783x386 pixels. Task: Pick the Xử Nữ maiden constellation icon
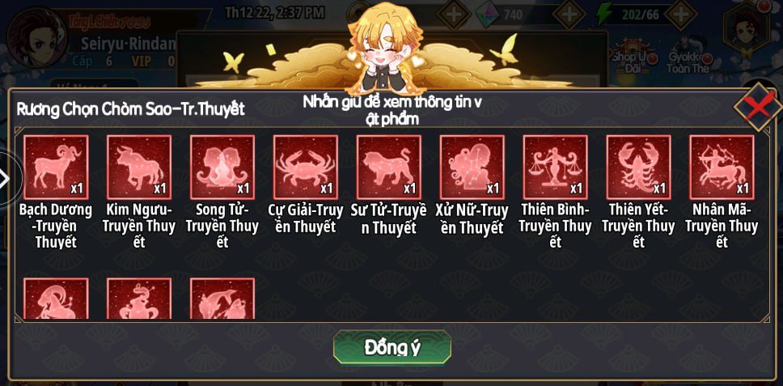(472, 168)
